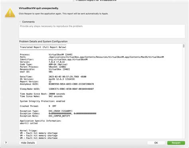Click the Exception Codes line

[58, 114]
